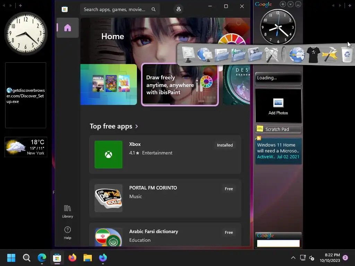Viewport: 355px width, 266px height.
Task: Click the Microsoft Store taskbar icon
Action: [x=57, y=258]
